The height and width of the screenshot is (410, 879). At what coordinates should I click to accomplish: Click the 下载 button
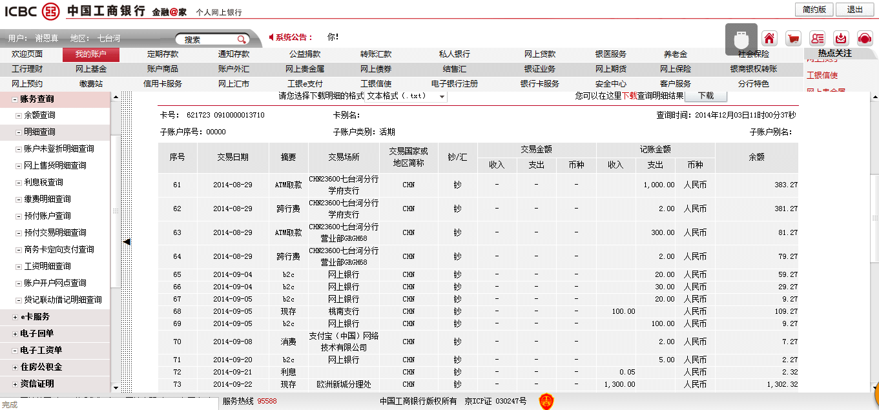tap(705, 96)
